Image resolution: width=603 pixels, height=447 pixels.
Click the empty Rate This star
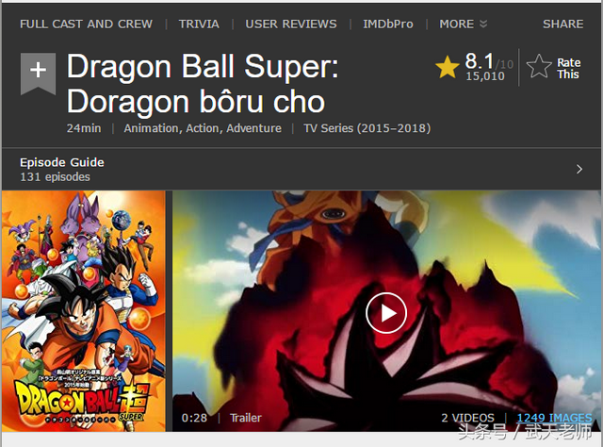[539, 67]
